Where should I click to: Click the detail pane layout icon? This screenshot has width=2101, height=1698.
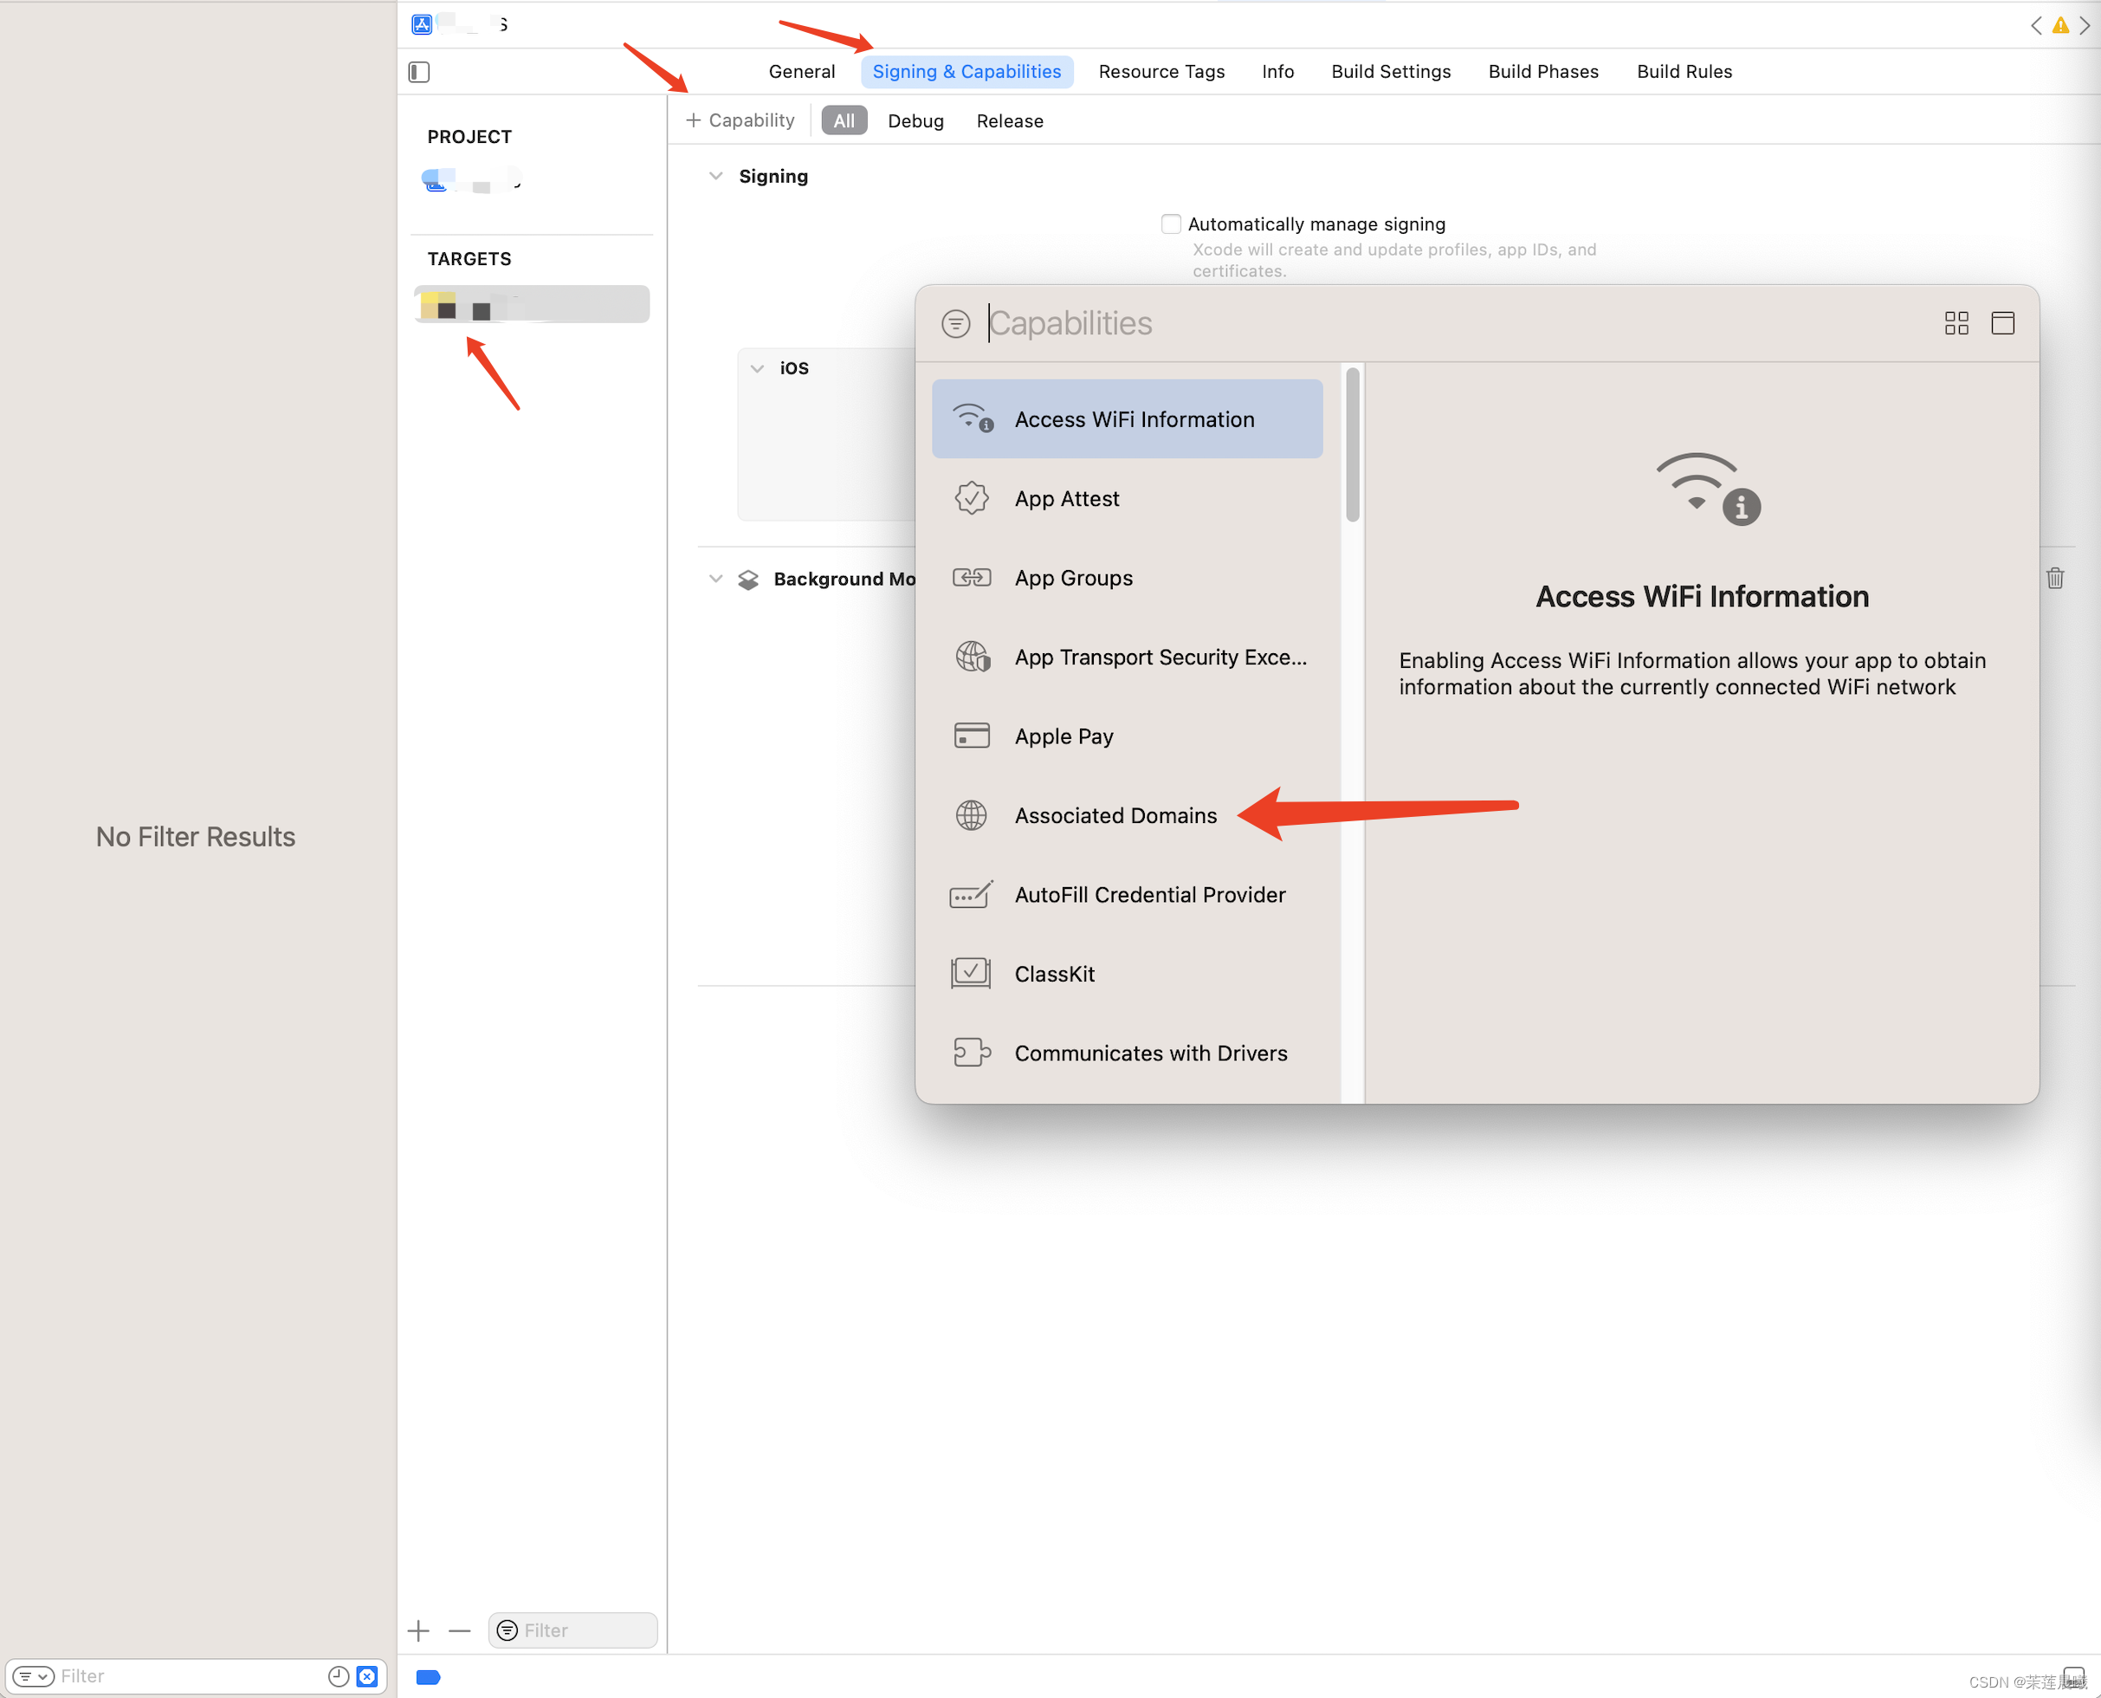click(x=2001, y=323)
